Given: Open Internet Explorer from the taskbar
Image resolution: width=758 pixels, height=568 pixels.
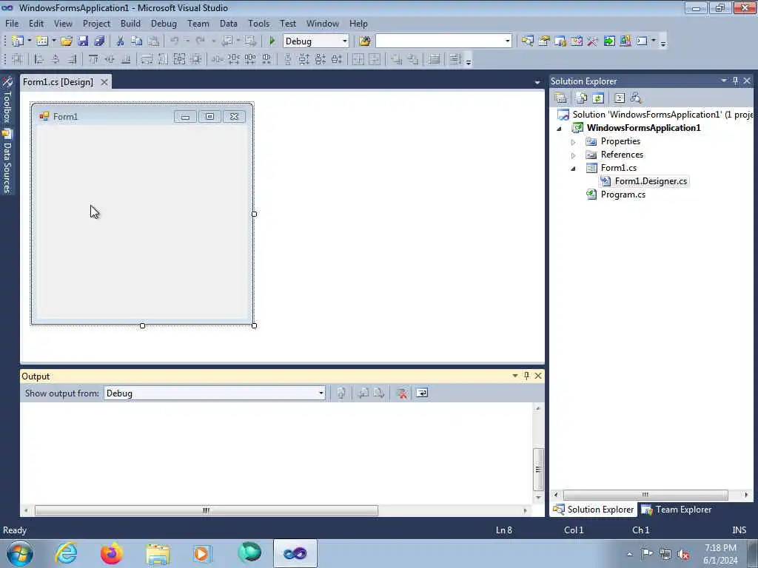Looking at the screenshot, I should (x=66, y=553).
